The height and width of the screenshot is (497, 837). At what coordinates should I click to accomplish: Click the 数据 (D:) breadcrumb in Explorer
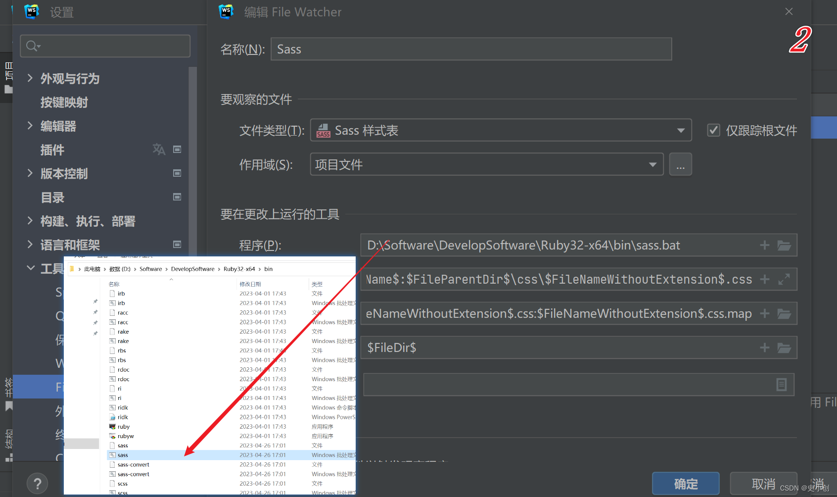[x=120, y=269]
